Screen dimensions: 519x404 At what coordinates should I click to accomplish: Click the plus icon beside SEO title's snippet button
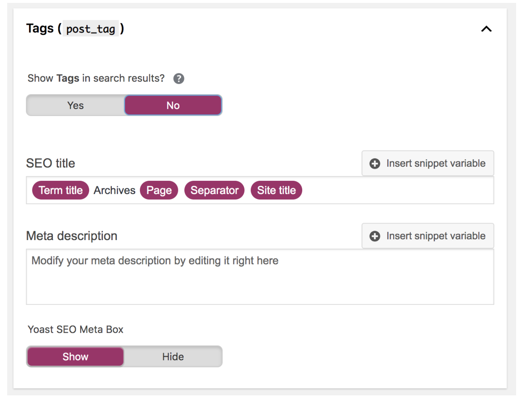(x=375, y=164)
